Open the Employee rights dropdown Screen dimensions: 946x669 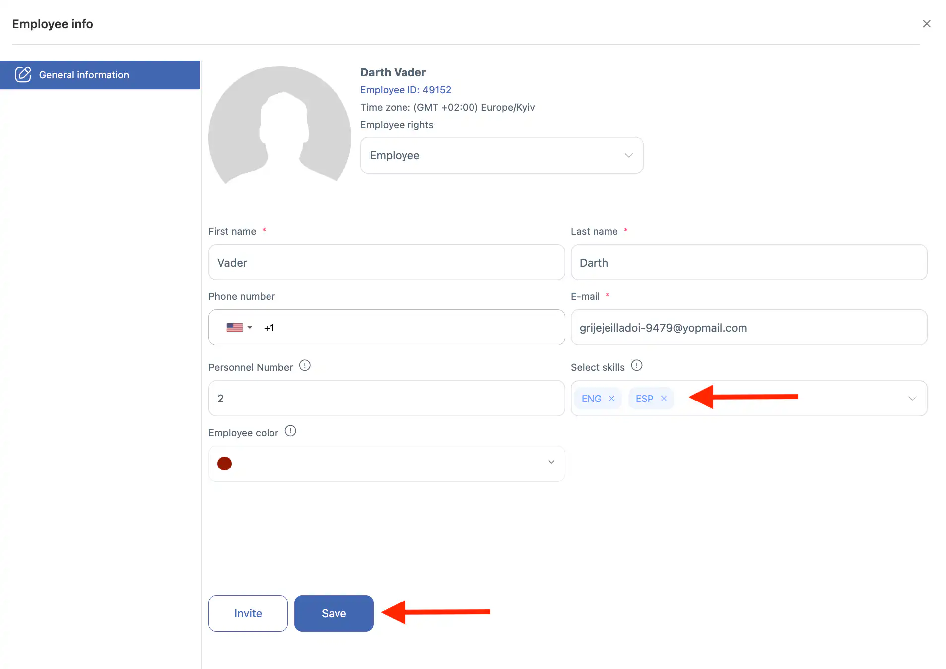501,155
